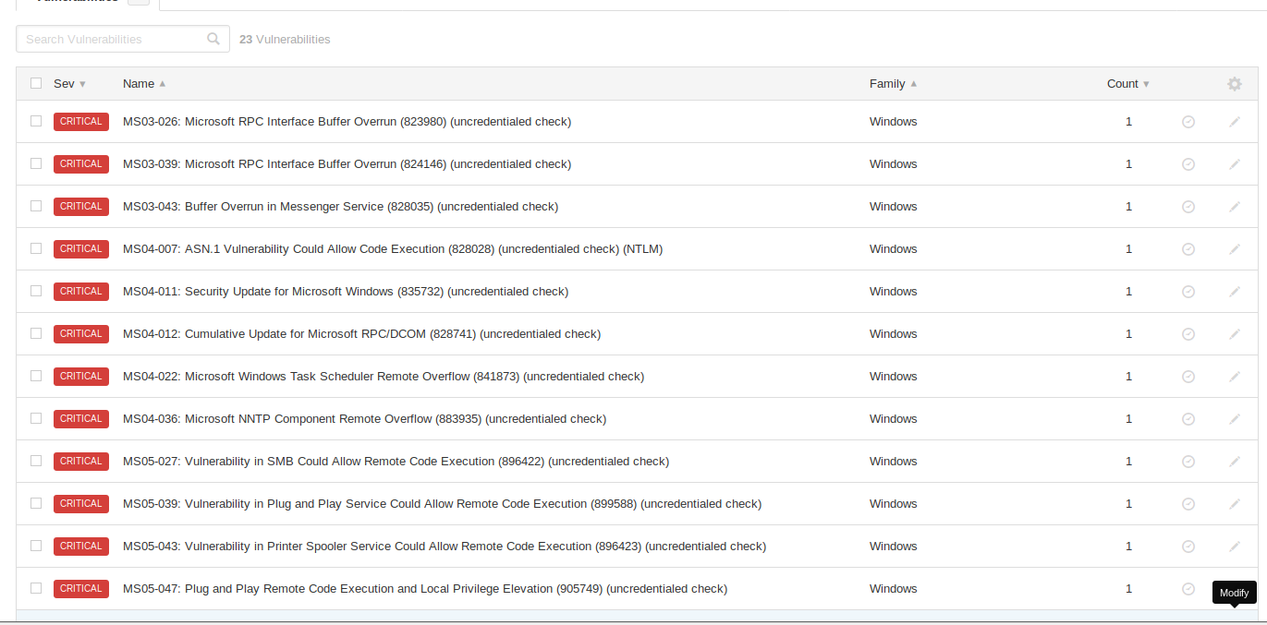1267x625 pixels.
Task: Click the search magnifier icon
Action: (x=213, y=39)
